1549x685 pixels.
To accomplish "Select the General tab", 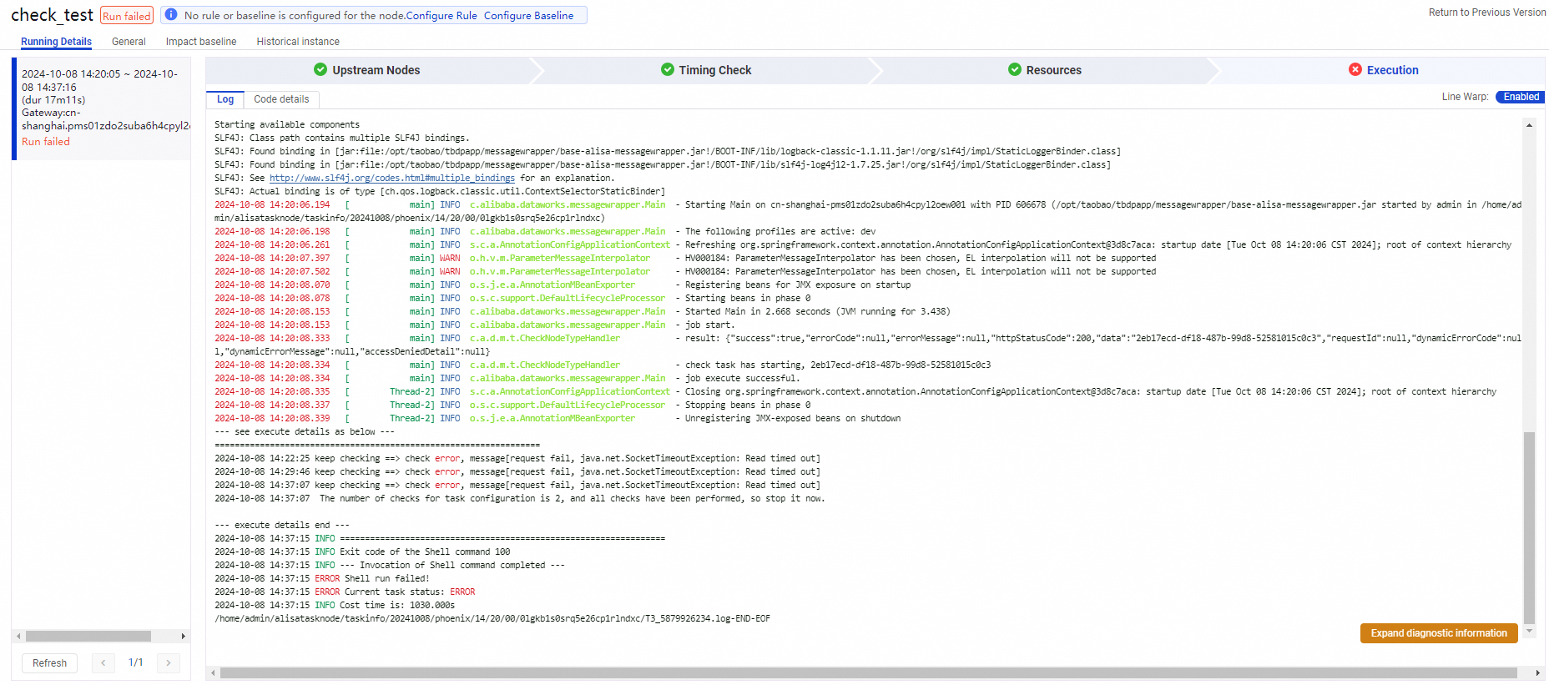I will [129, 42].
